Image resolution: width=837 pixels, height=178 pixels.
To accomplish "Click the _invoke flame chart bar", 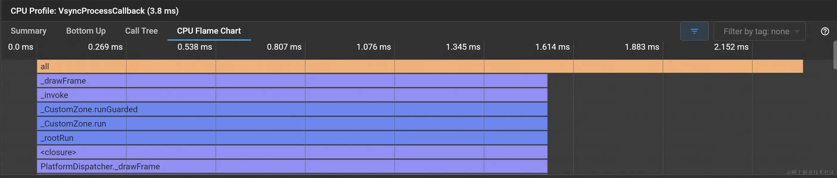I will click(292, 95).
